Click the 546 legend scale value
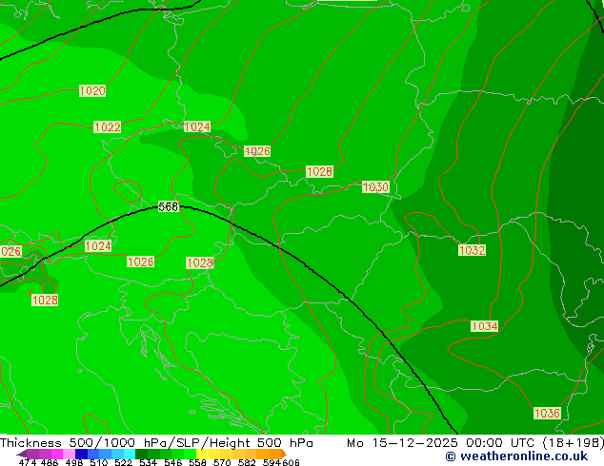The height and width of the screenshot is (466, 604). 173,462
